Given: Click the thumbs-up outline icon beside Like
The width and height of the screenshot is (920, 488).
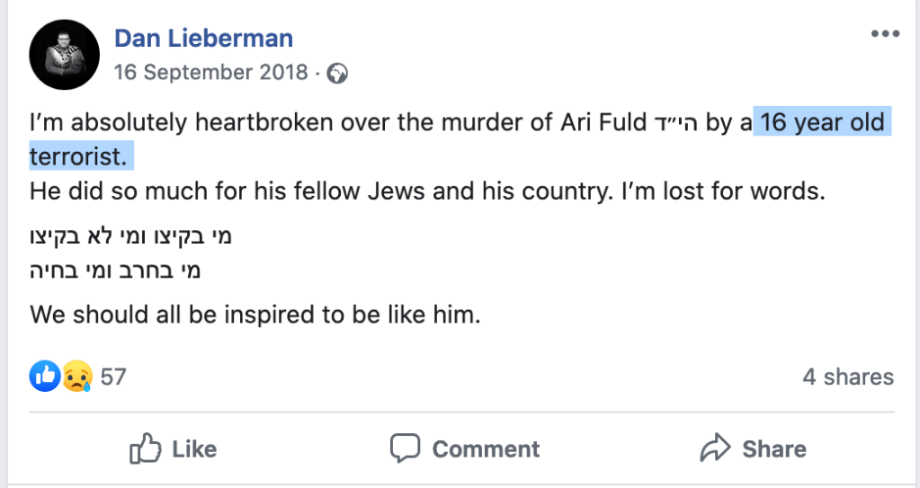Looking at the screenshot, I should pyautogui.click(x=145, y=448).
